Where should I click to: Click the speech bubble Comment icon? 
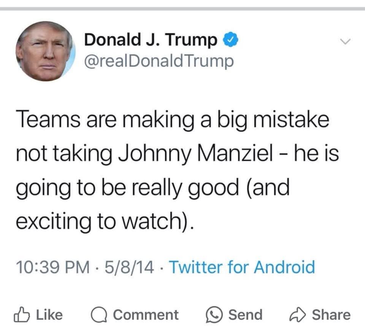coord(99,315)
